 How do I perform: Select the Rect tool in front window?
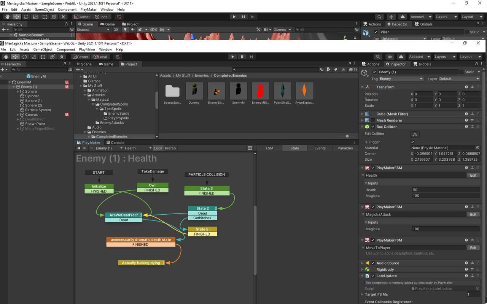[x=43, y=57]
